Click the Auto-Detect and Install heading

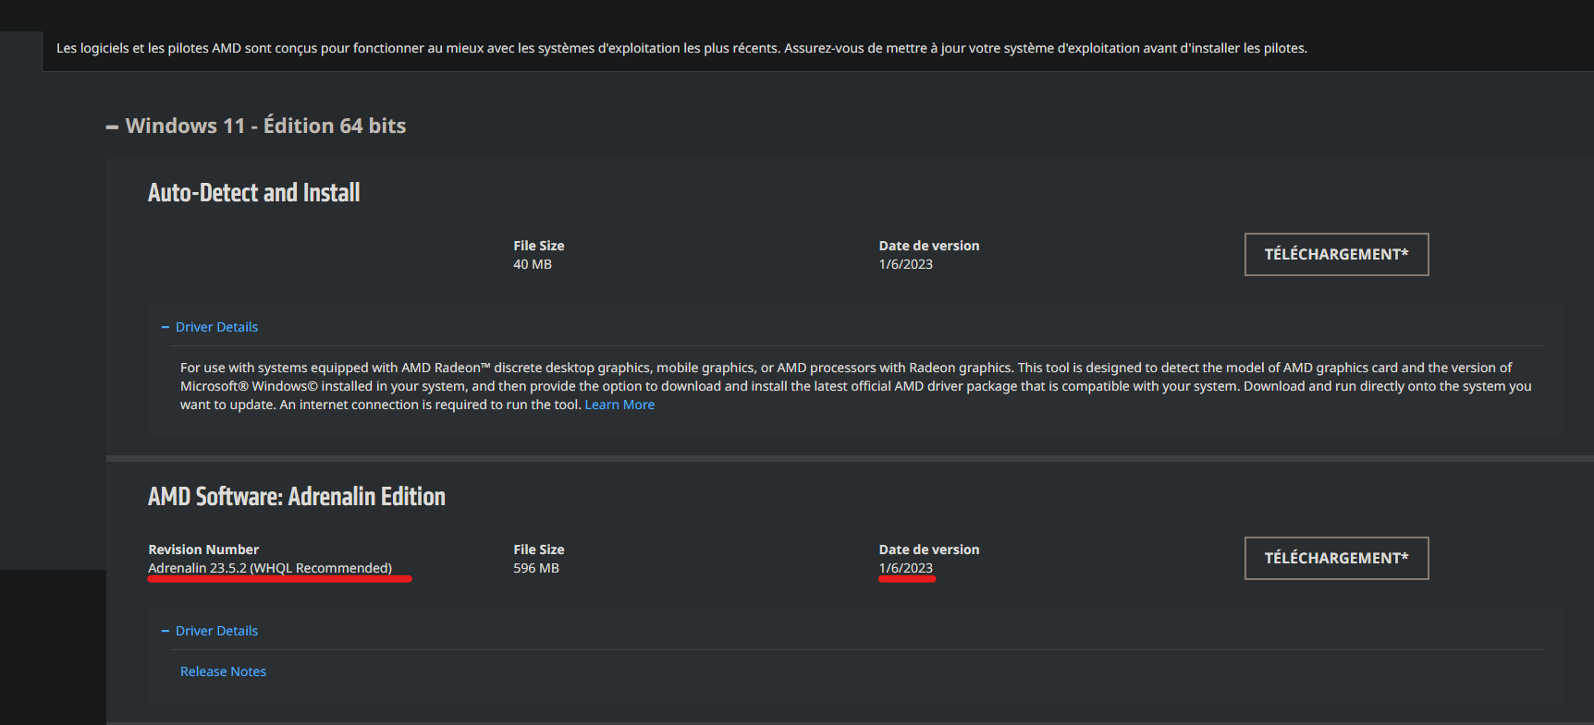[x=254, y=192]
